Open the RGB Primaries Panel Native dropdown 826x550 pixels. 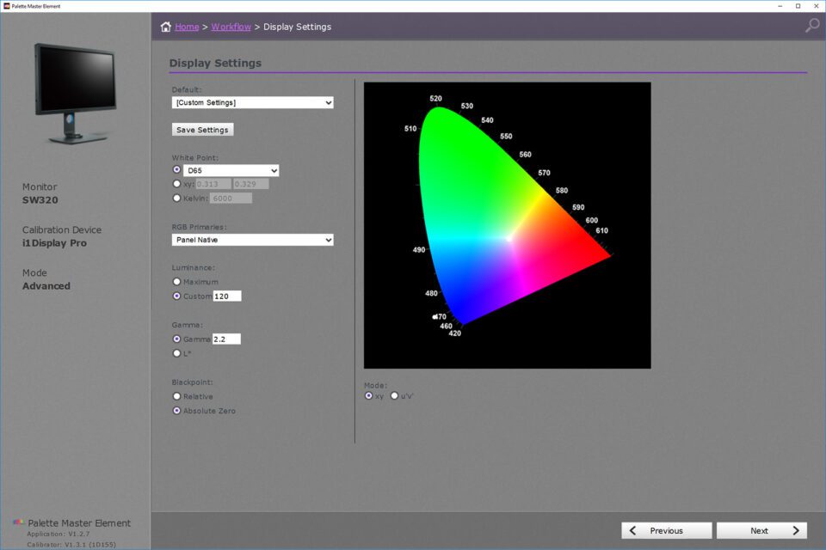(252, 240)
